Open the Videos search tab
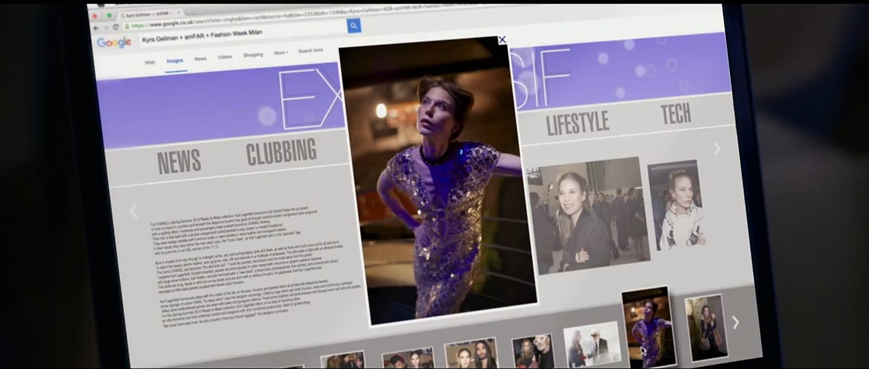This screenshot has height=369, width=869. point(225,57)
